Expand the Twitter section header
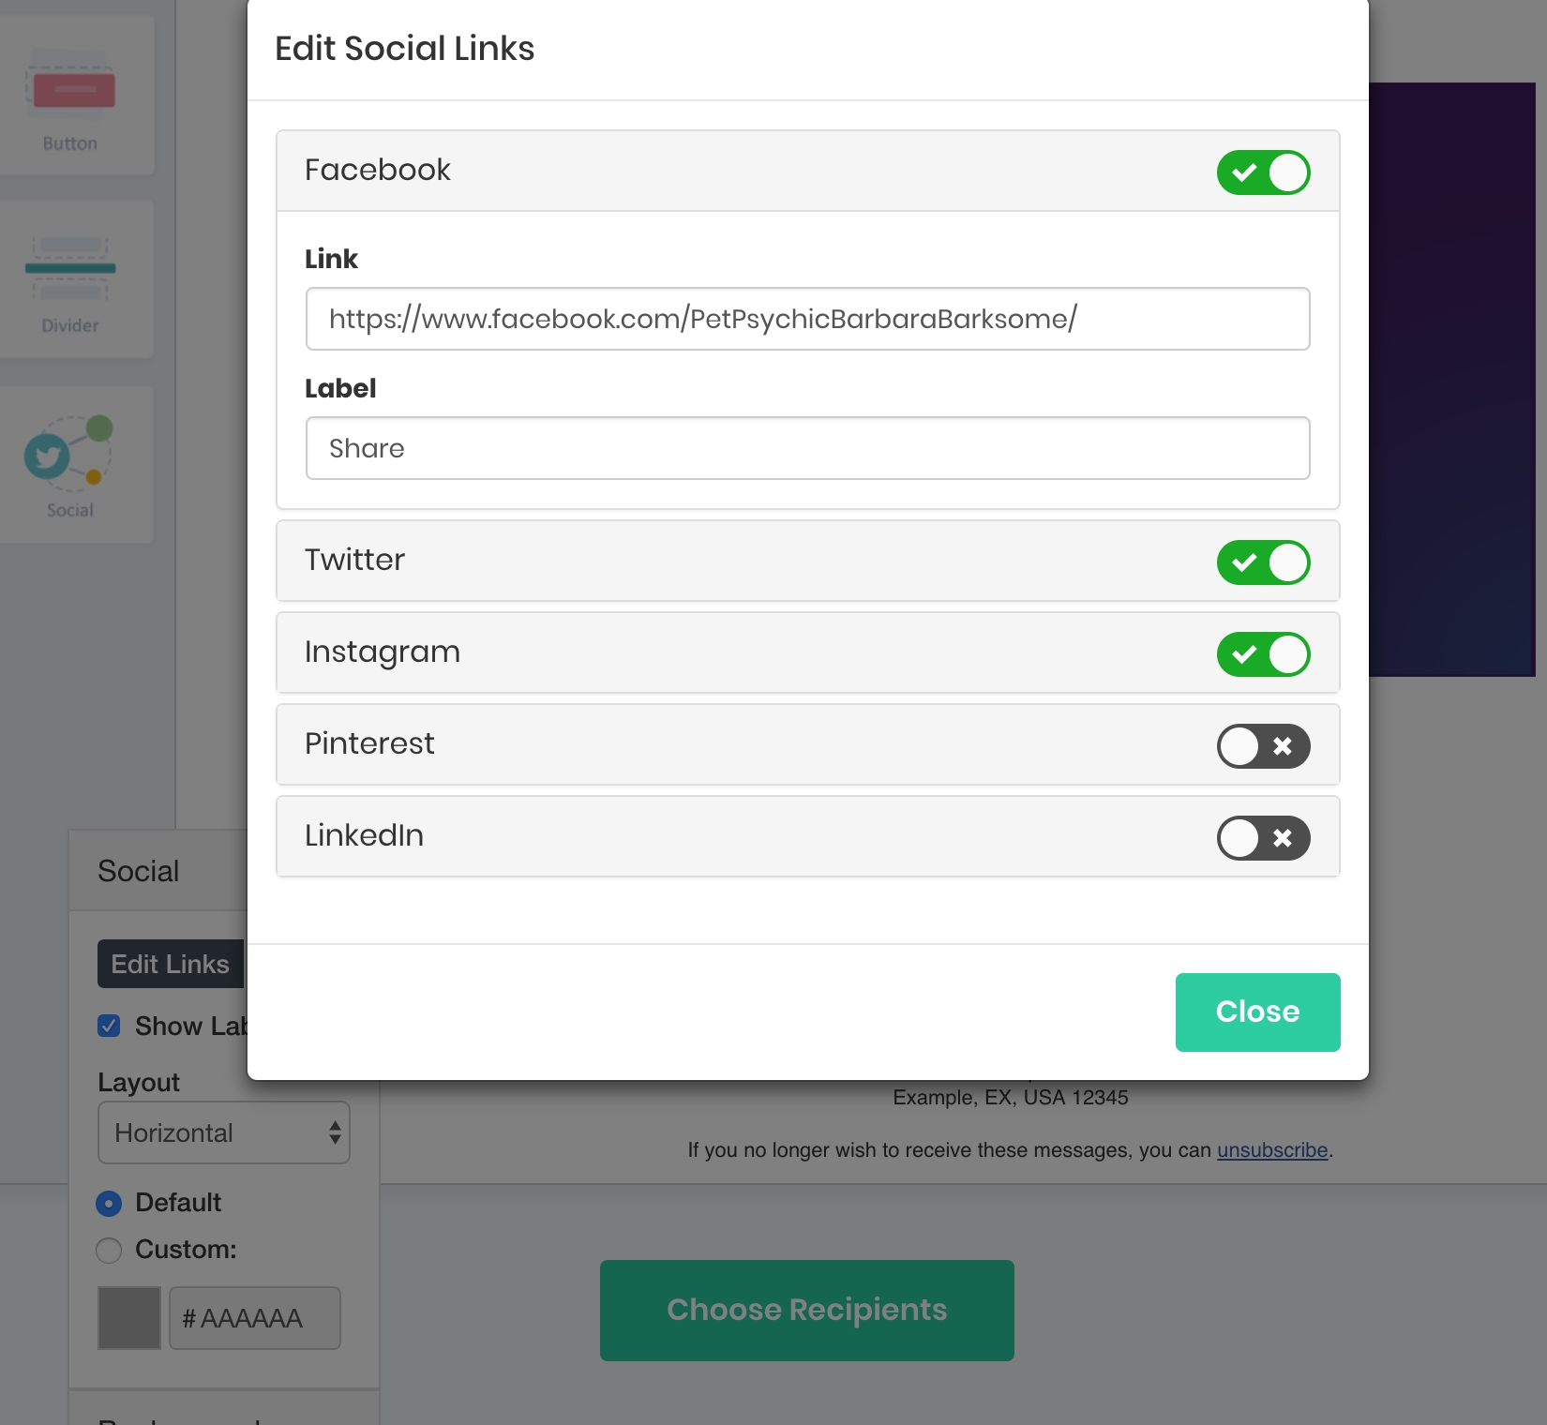The width and height of the screenshot is (1547, 1425). 656,561
